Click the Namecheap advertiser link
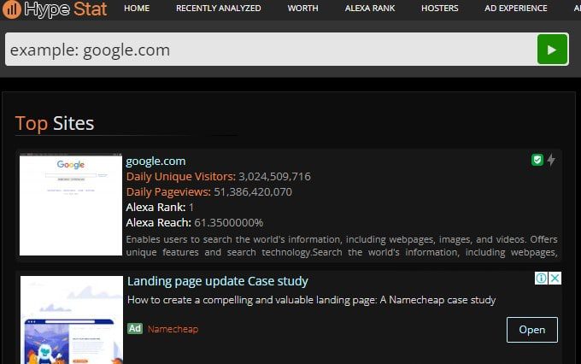The width and height of the screenshot is (581, 364). coord(173,329)
